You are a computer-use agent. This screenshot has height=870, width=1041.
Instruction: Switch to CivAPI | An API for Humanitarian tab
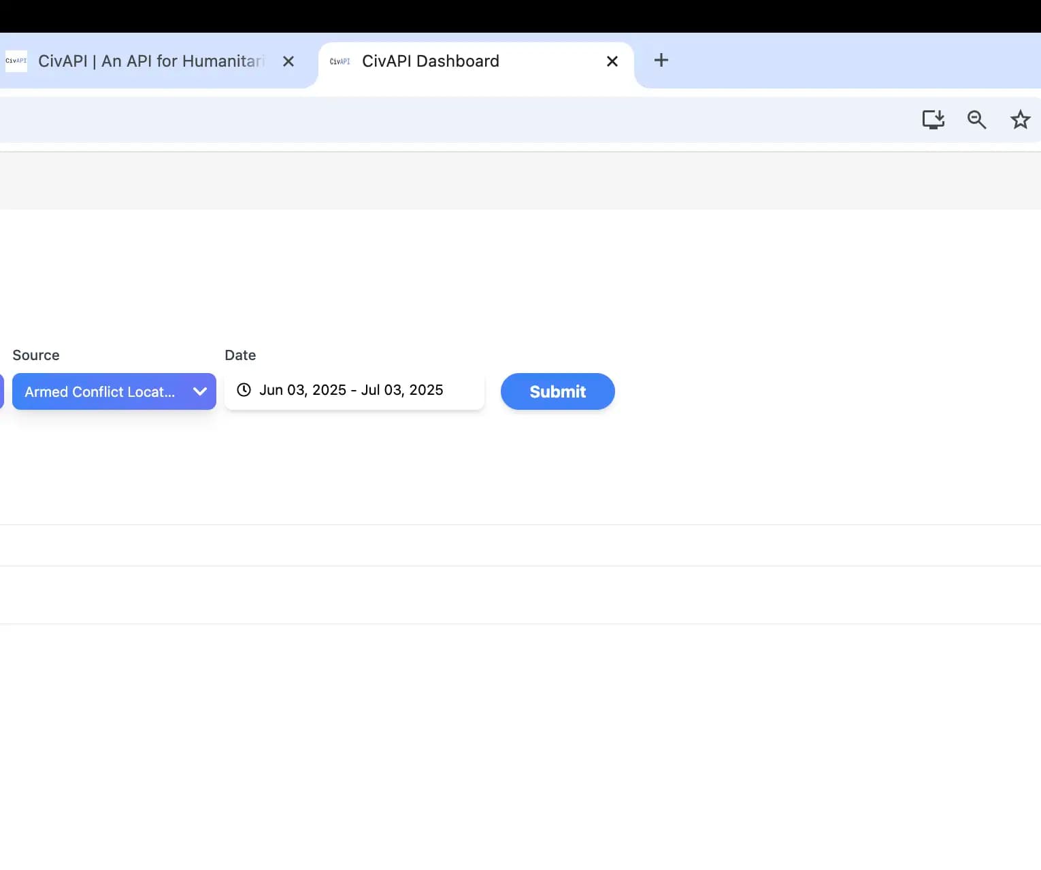pyautogui.click(x=151, y=61)
